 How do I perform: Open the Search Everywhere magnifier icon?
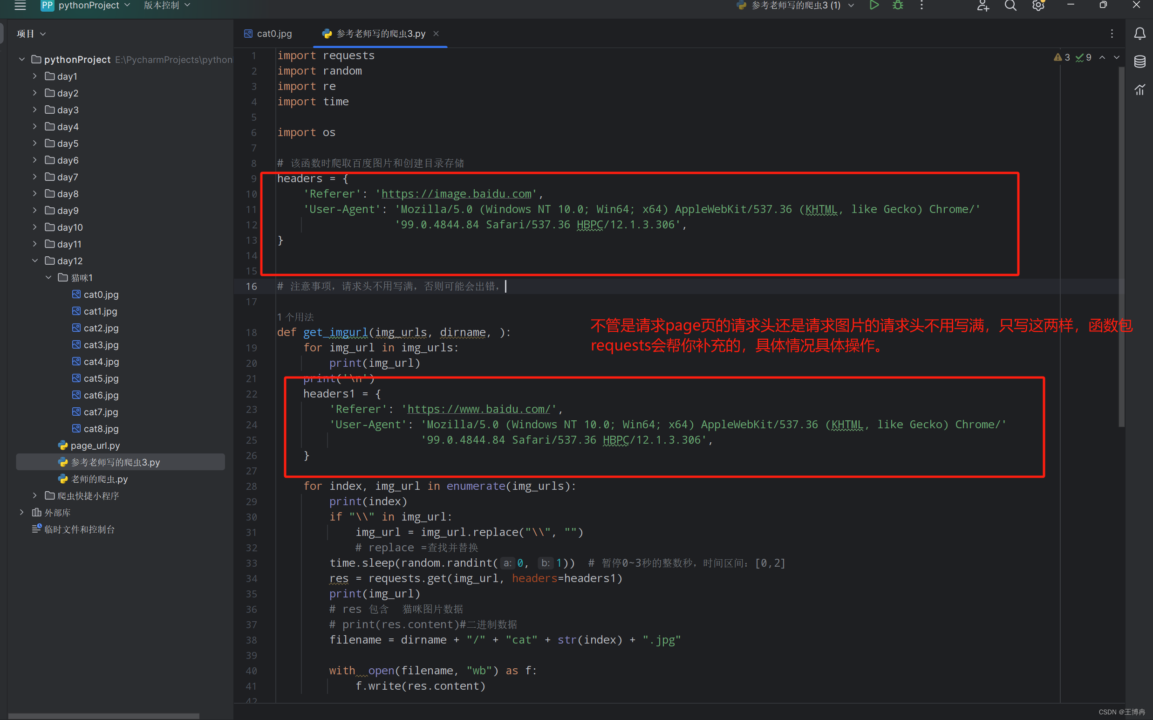pos(1010,5)
